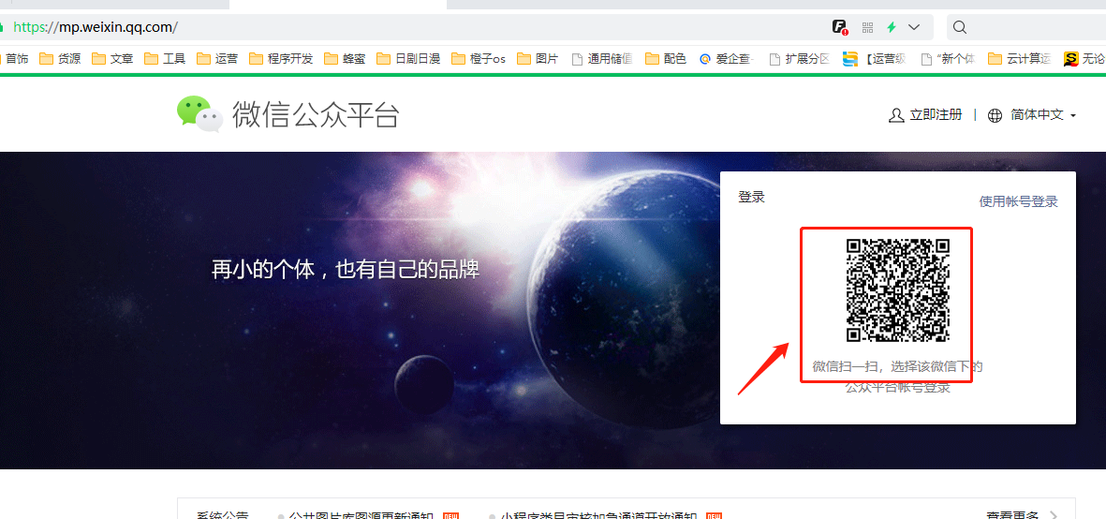Open the 文章 bookmark folder
Viewport: 1106px width, 519px height.
[113, 58]
